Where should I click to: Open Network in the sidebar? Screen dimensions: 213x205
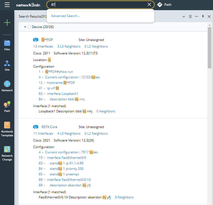(x=7, y=86)
